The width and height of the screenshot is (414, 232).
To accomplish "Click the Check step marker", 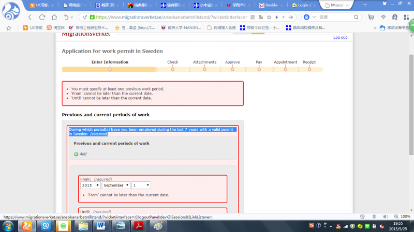I will click(x=173, y=69).
